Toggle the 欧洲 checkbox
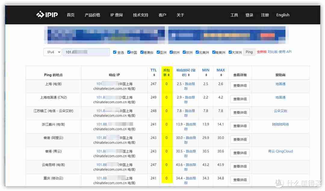This screenshot has width=325, height=191. click(x=171, y=52)
